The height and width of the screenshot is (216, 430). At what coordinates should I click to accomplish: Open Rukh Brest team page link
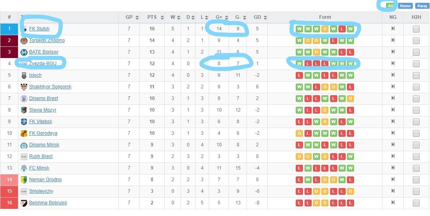[x=41, y=156]
